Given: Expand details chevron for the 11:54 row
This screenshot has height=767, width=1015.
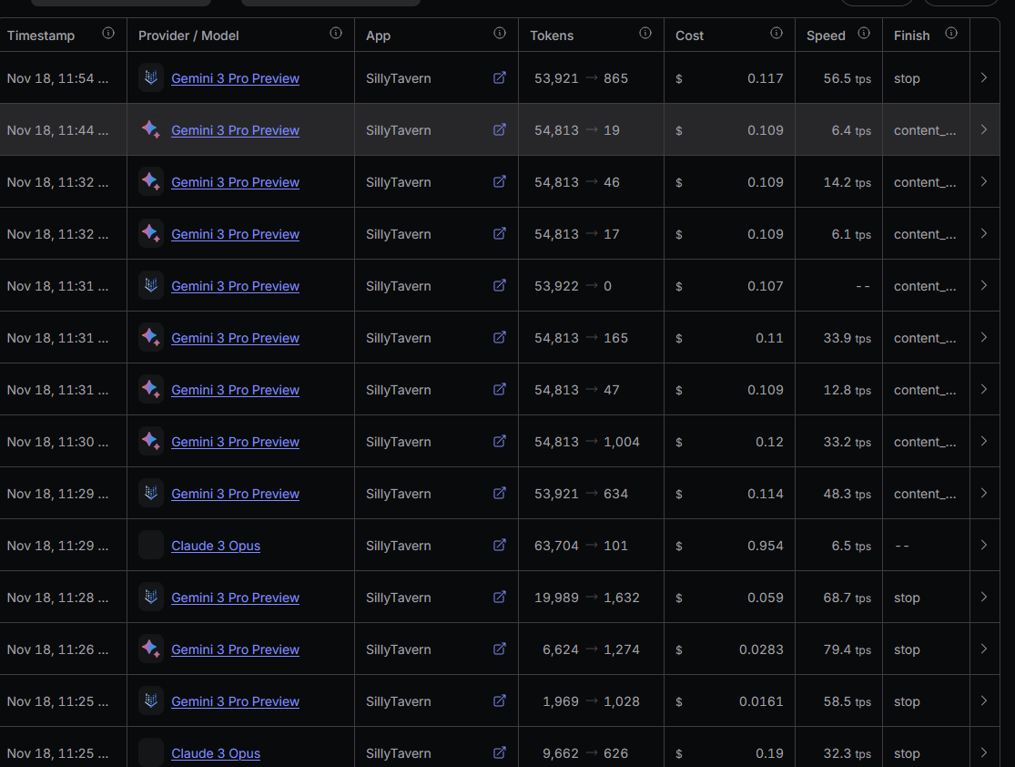Looking at the screenshot, I should (984, 77).
